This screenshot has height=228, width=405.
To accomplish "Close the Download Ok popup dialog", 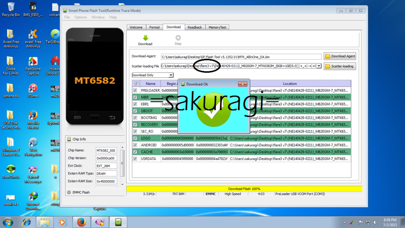I will (242, 84).
